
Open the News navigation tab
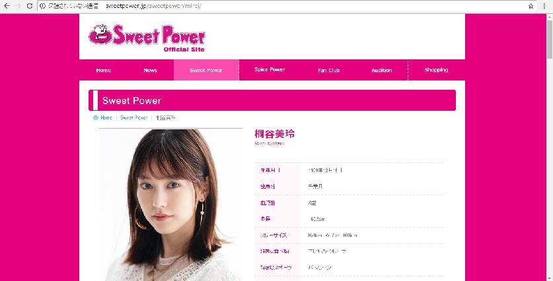(150, 70)
